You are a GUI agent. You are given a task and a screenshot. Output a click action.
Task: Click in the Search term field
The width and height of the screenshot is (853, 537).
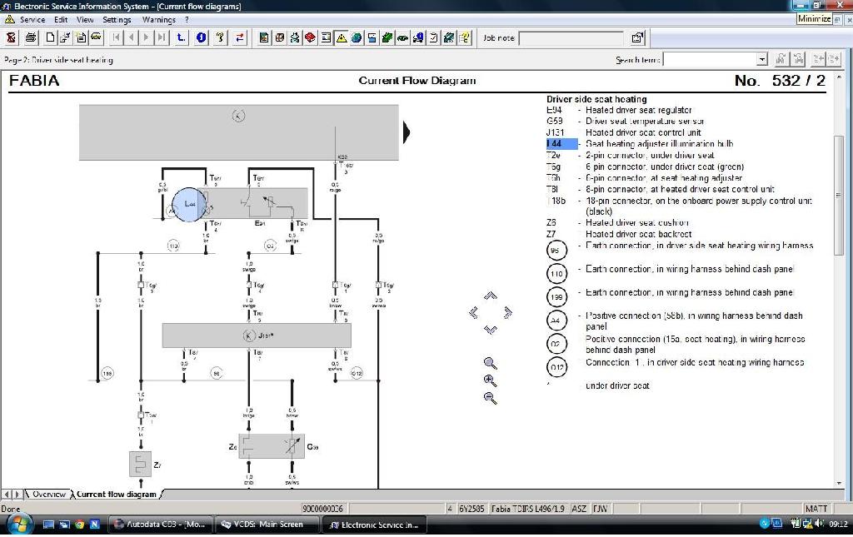click(710, 59)
